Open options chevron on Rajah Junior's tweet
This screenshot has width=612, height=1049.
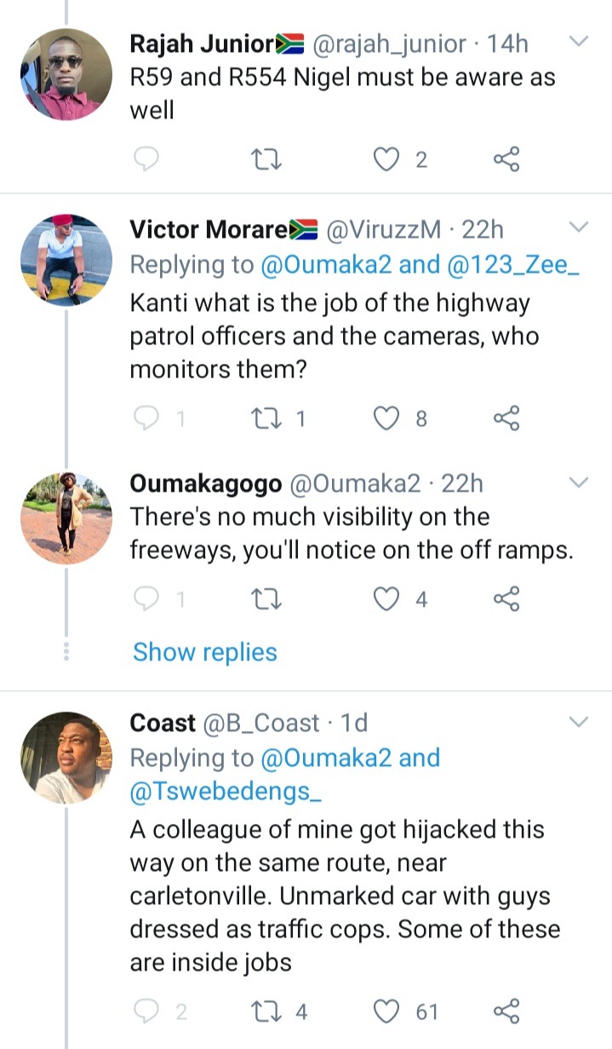(x=578, y=42)
